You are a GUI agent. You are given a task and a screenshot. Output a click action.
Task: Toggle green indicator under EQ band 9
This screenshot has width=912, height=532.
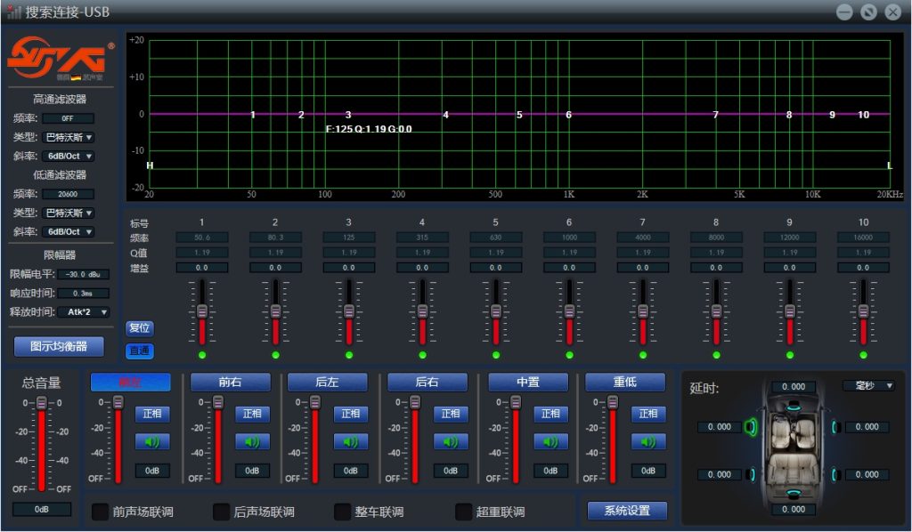[x=789, y=355]
